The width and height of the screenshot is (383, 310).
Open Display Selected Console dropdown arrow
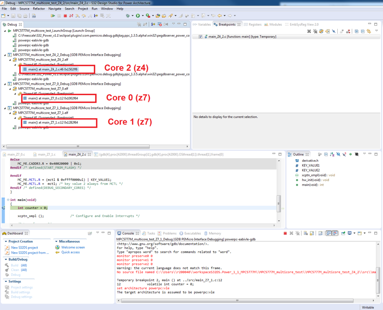pyautogui.click(x=354, y=233)
